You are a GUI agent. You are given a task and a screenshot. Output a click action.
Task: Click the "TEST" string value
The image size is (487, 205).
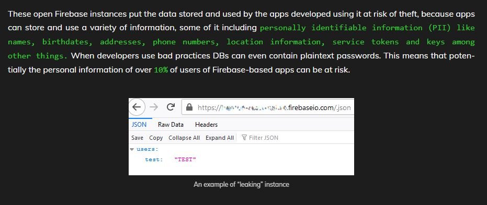coord(185,160)
